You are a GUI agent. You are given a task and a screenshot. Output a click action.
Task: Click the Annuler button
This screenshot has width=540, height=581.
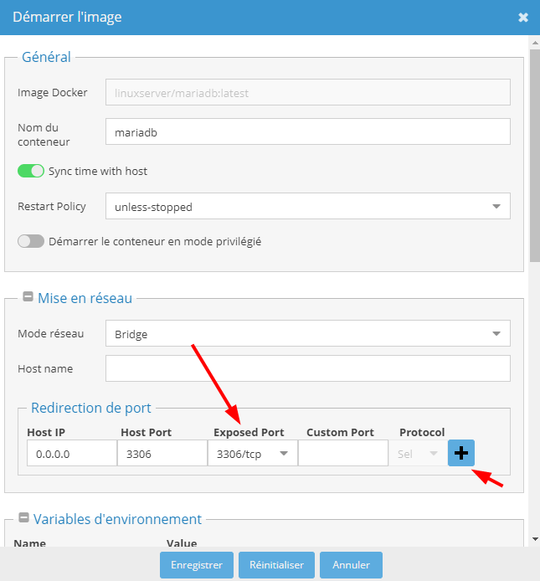click(x=351, y=565)
